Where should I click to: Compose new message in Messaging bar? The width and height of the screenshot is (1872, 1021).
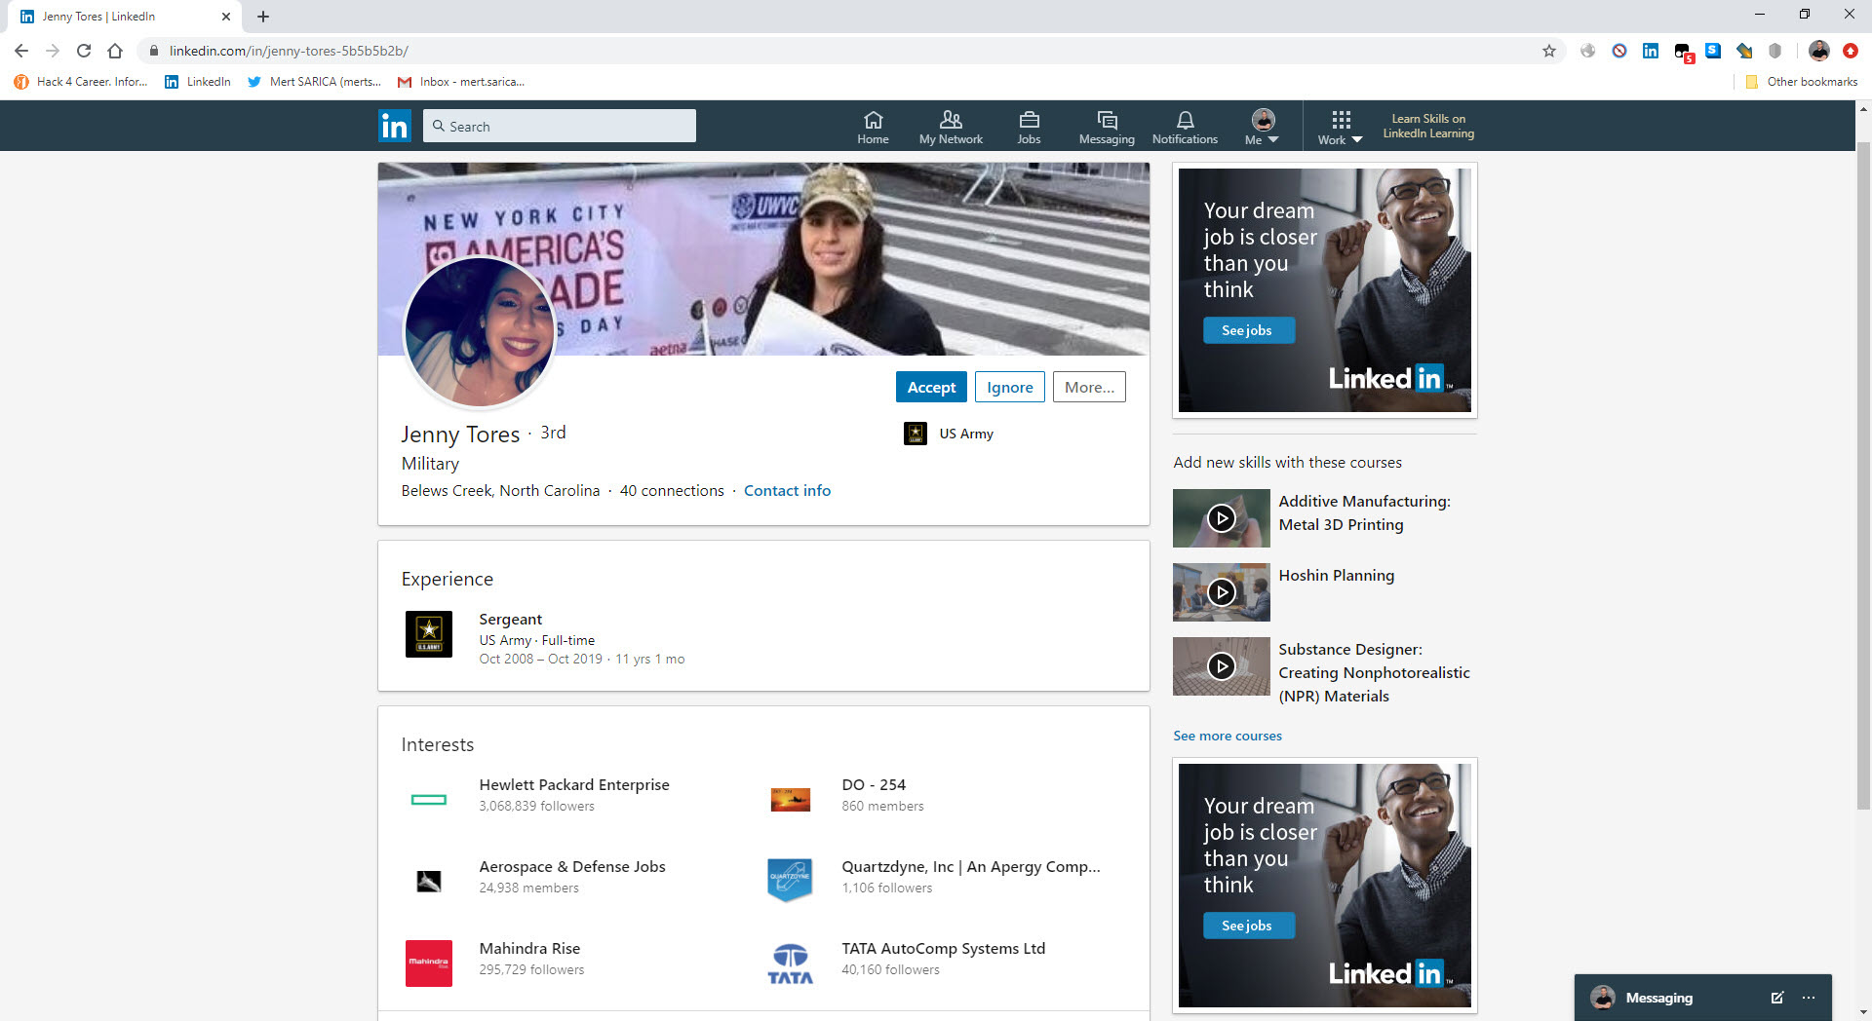[x=1776, y=998]
